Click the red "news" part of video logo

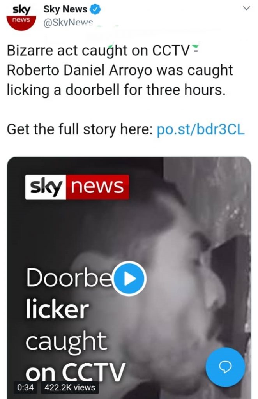tap(97, 187)
